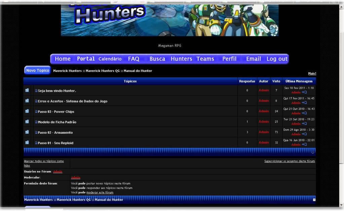Click page icon before Seja bem vindo Hunter
The height and width of the screenshot is (211, 344).
click(x=36, y=90)
